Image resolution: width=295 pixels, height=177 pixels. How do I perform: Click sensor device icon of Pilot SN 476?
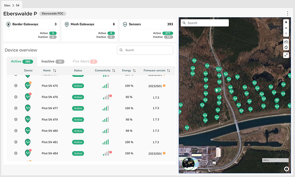pos(28,97)
